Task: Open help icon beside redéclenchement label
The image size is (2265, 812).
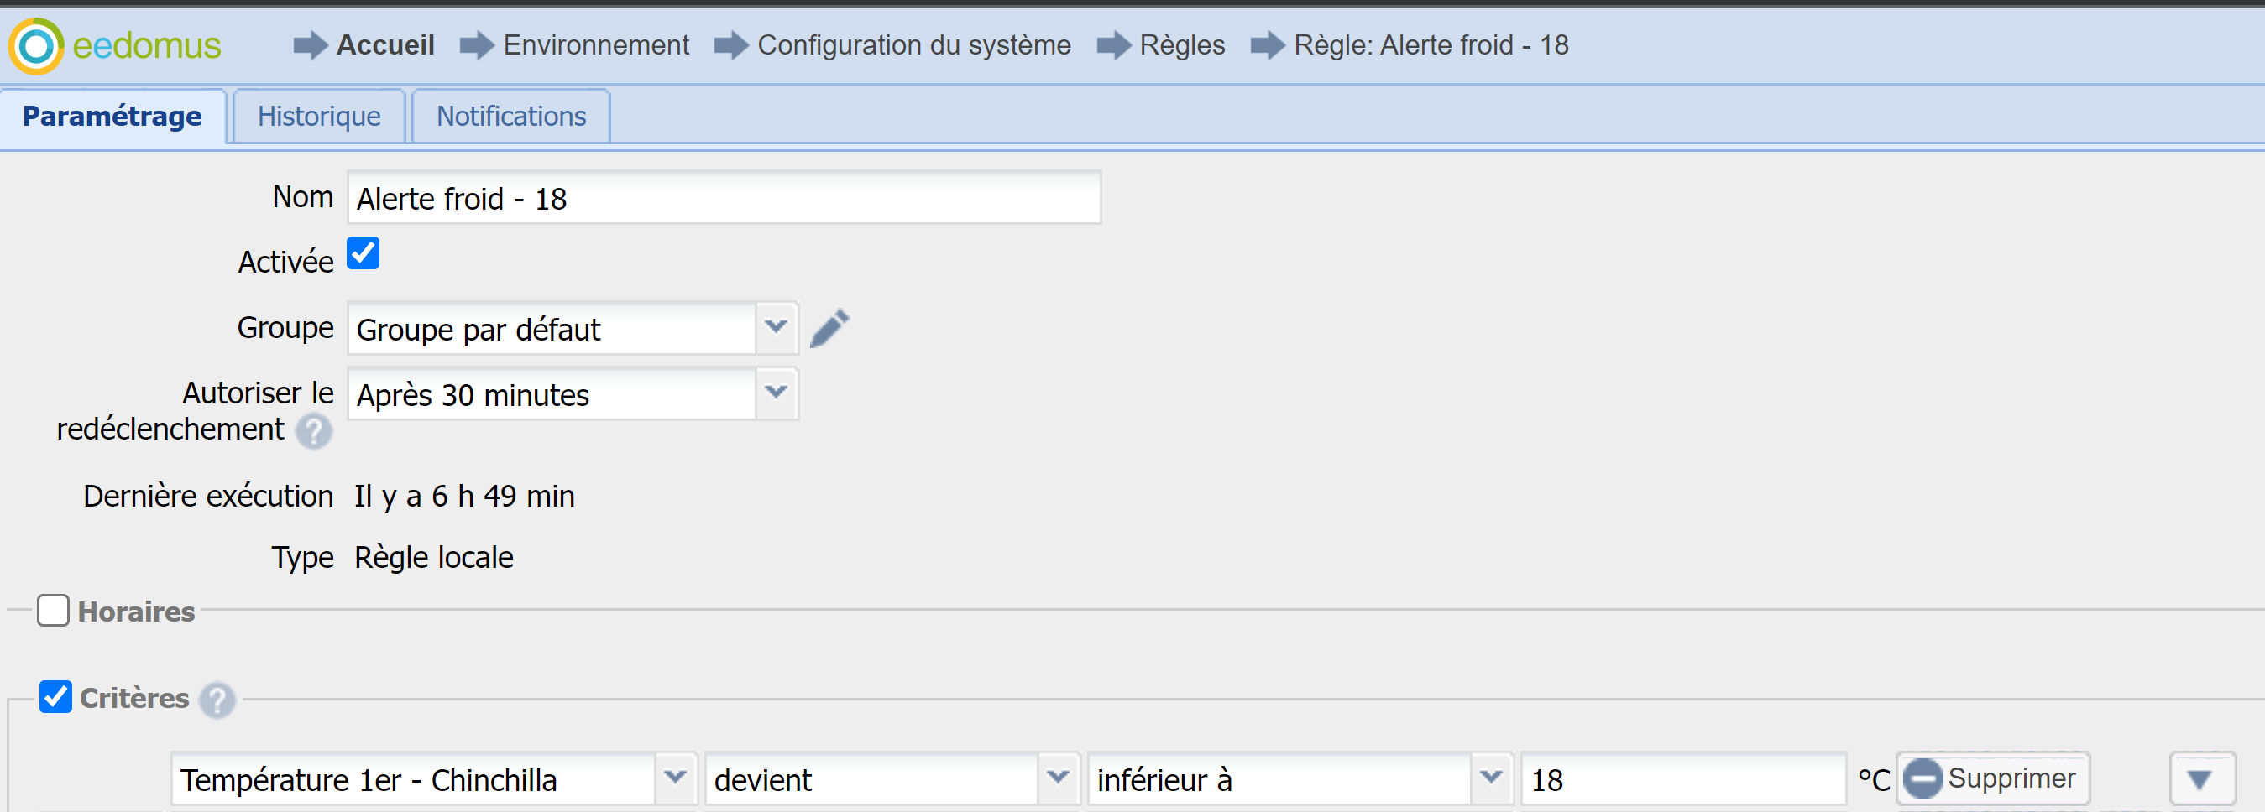Action: (313, 431)
